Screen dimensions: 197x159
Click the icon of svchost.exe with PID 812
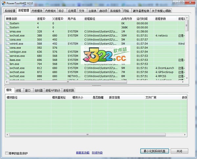[8, 68]
